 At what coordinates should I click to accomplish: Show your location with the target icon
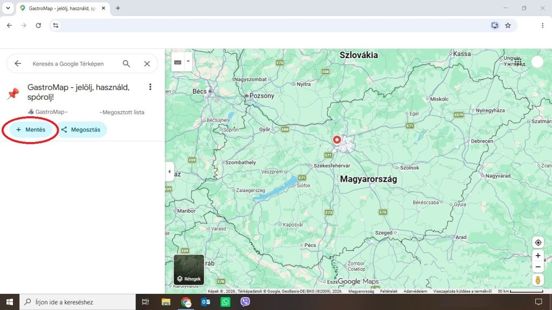point(538,243)
